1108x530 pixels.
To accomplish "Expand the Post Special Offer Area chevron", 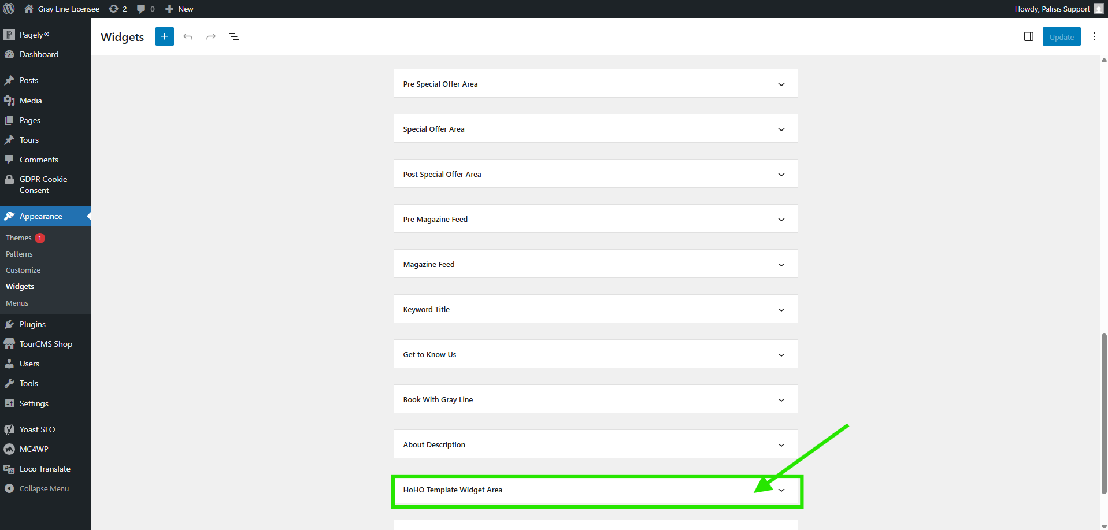I will pos(781,175).
